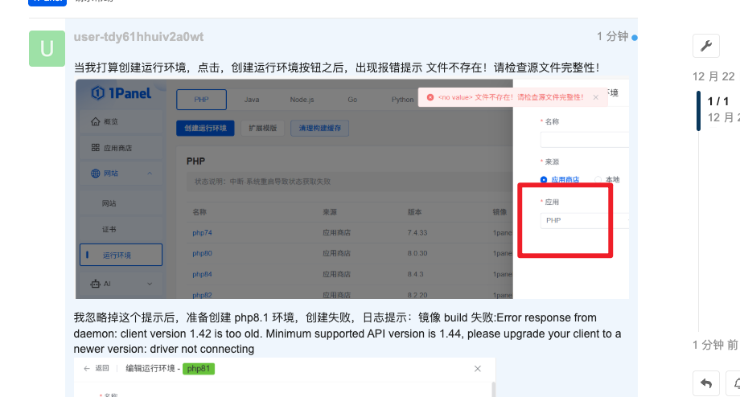Click the blue 创建运行环境 button
Screen dimensions: 740x397
pos(205,129)
